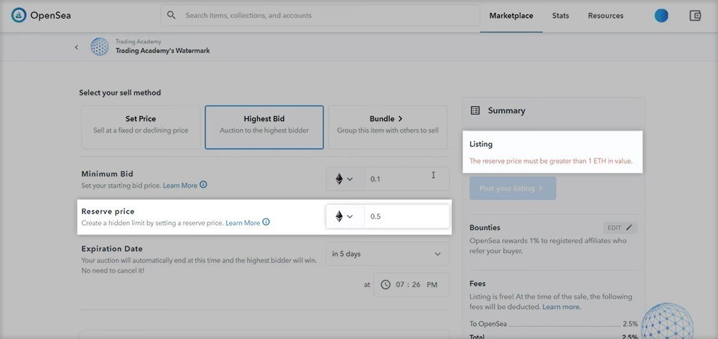Click the Post your listing button

[x=512, y=188]
